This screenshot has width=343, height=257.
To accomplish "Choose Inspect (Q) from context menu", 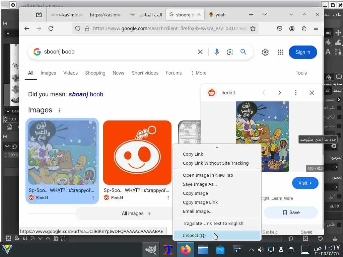I will tap(217, 235).
